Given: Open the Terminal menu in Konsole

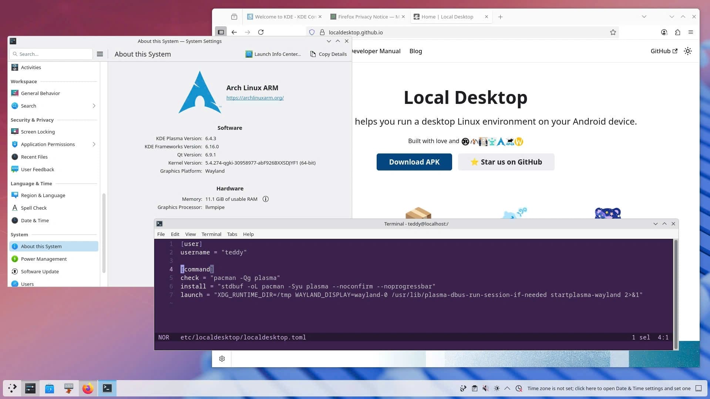Looking at the screenshot, I should click(x=211, y=234).
